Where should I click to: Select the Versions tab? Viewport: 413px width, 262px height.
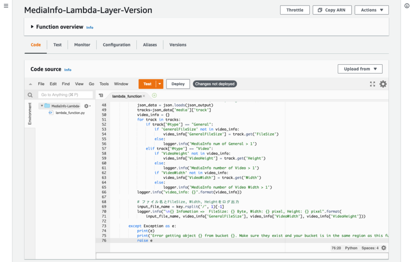click(x=178, y=44)
